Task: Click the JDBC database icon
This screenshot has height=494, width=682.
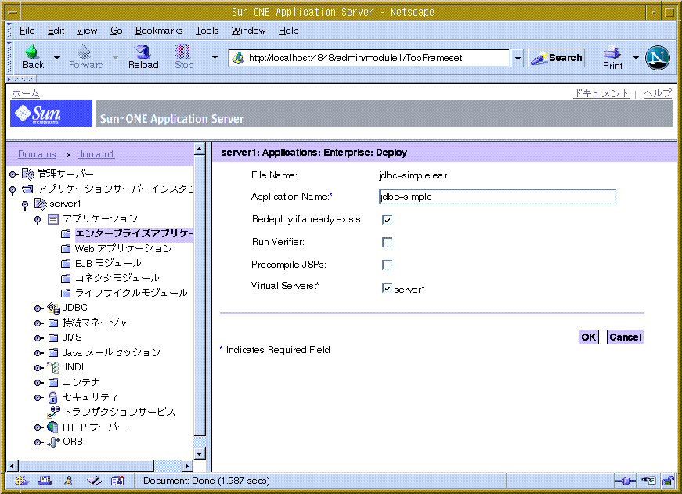Action: (x=53, y=308)
